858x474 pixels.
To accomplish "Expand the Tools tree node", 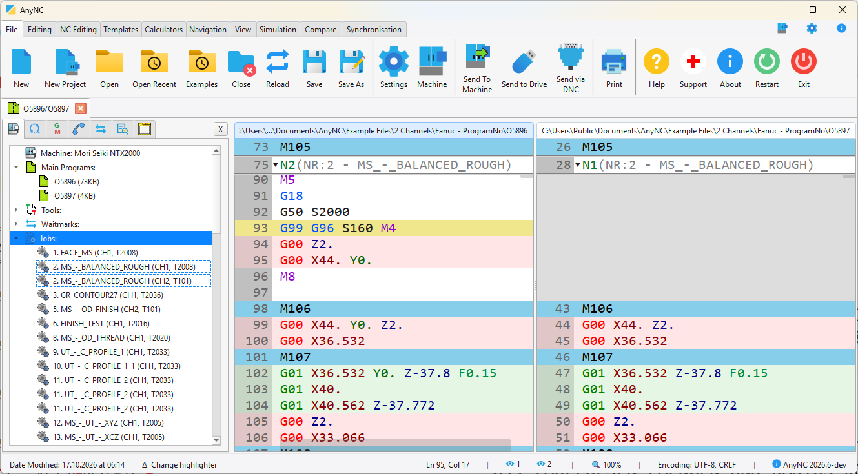I will pos(15,210).
